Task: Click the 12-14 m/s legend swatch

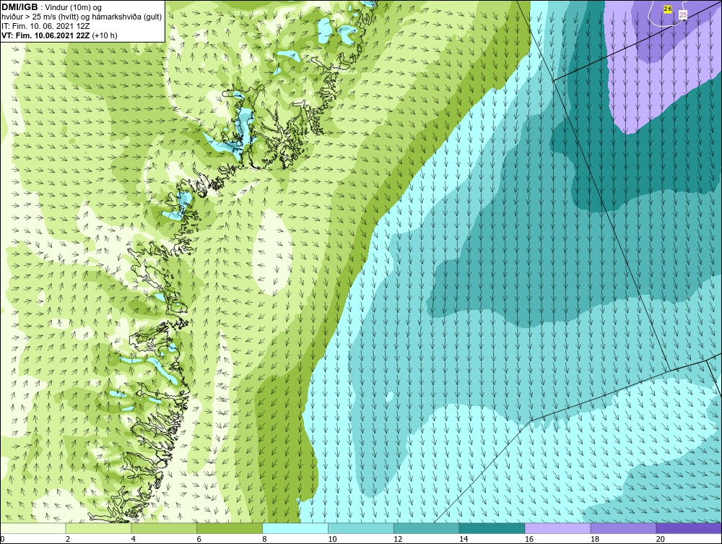Action: point(427,528)
